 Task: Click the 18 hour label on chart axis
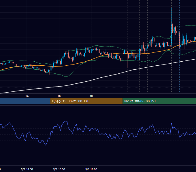(x=91, y=96)
